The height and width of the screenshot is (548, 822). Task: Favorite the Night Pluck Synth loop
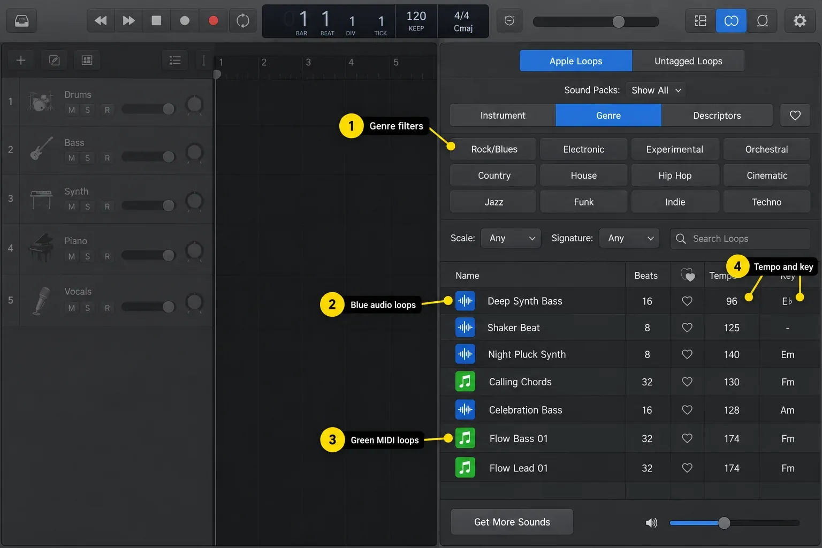coord(687,354)
